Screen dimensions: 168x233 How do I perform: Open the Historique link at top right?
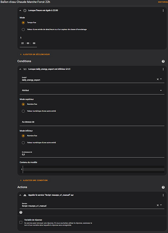(x=163, y=2)
